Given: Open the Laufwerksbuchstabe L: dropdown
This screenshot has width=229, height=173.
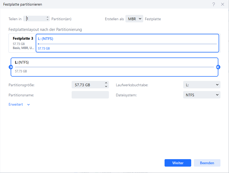Looking at the screenshot, I should click(x=202, y=85).
